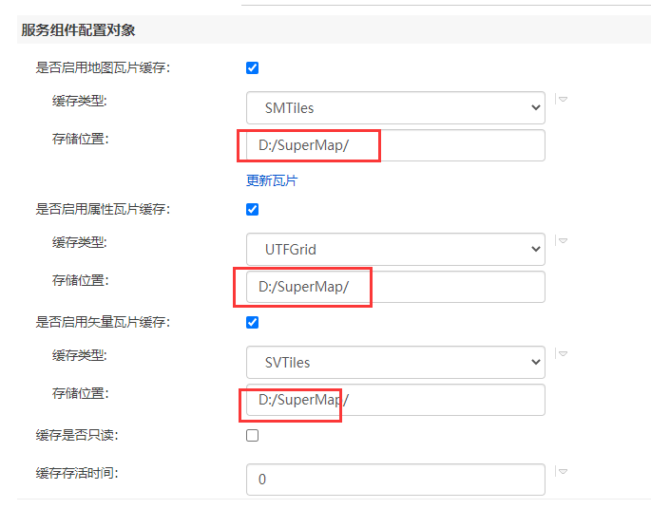Toggle 是否启用属性瓦片缓存 checkbox

pos(252,209)
